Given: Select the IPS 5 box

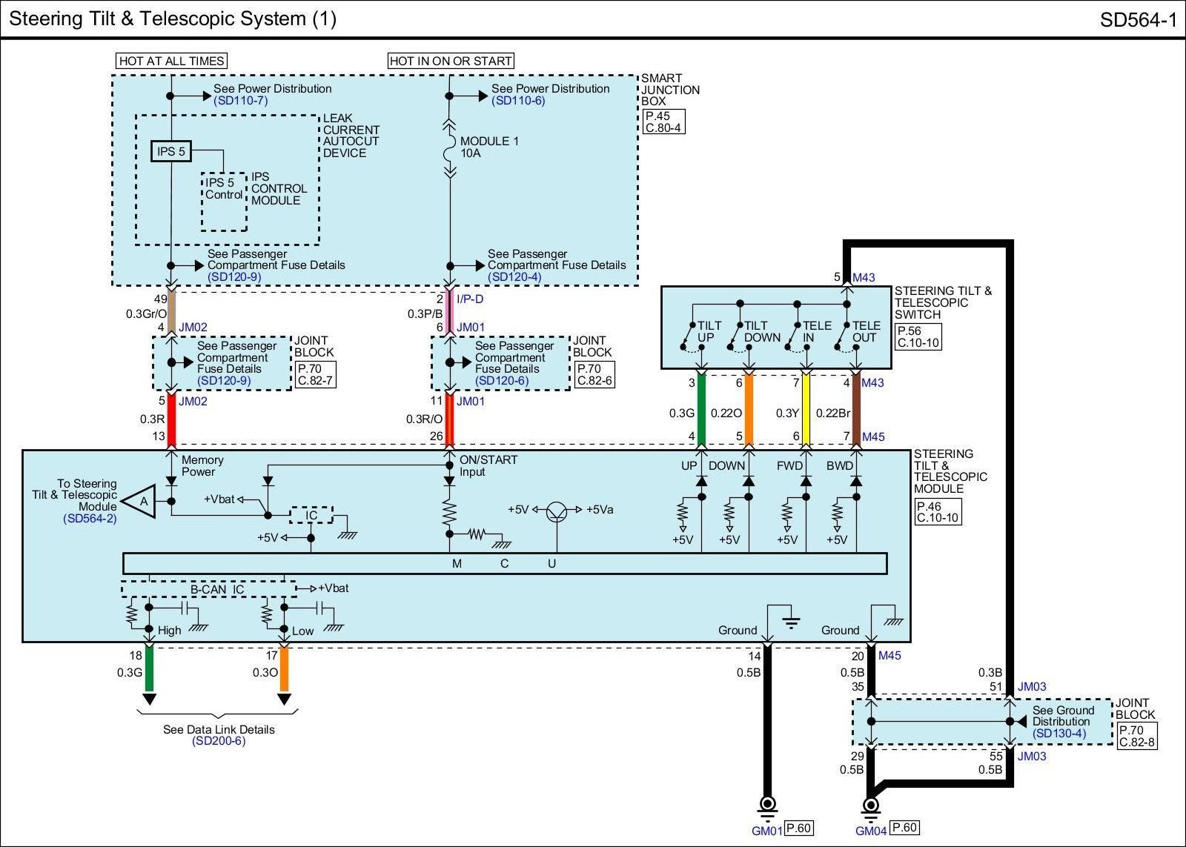Looking at the screenshot, I should coord(170,151).
